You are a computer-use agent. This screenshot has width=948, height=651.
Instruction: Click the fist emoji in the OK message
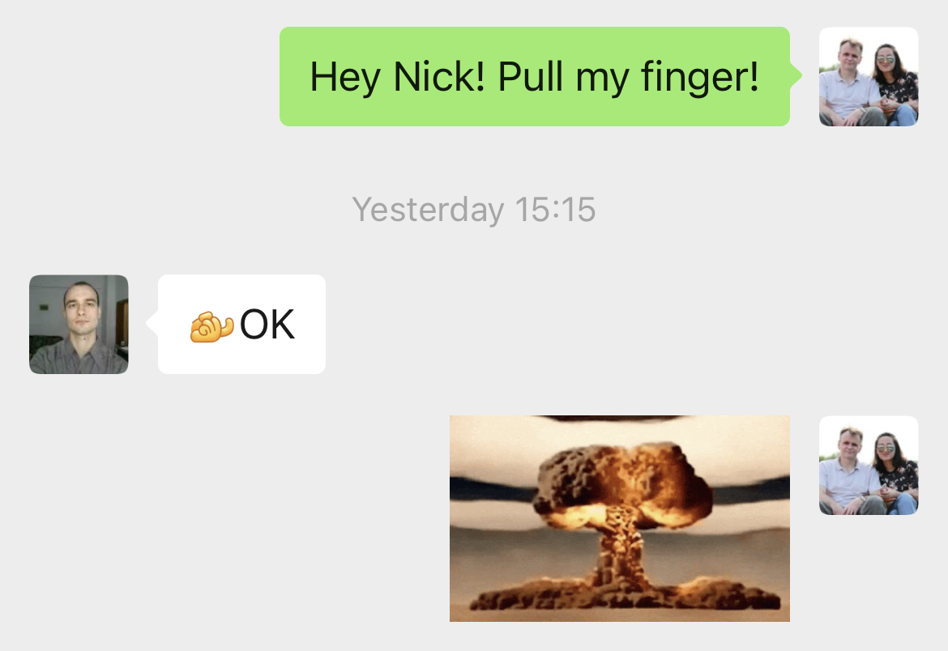211,326
